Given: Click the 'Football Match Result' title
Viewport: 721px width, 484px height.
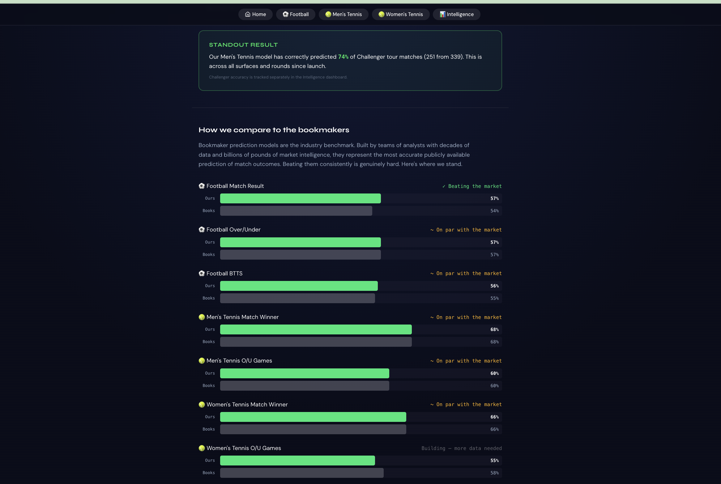Looking at the screenshot, I should click(235, 186).
